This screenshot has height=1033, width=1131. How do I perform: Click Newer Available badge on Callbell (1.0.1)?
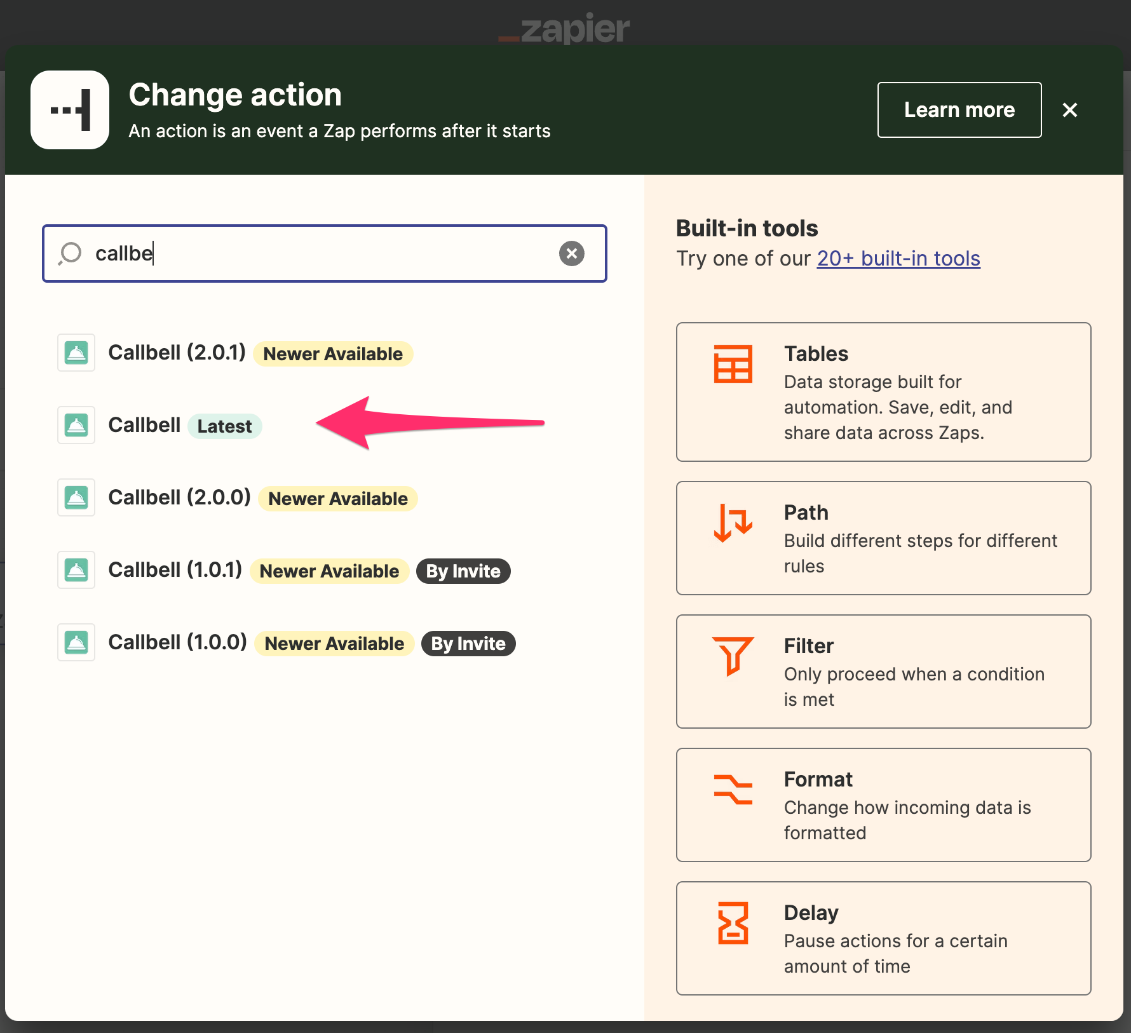coord(329,571)
